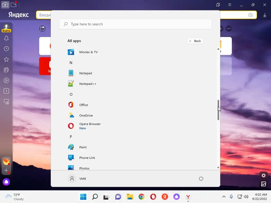Click the camera image search icon
Viewport: 271px width, 203px height.
(251, 15)
